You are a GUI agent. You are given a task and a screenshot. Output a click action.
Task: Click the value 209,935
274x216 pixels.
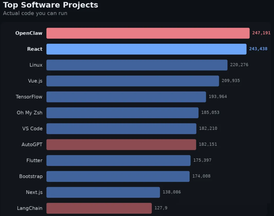[x=231, y=81]
